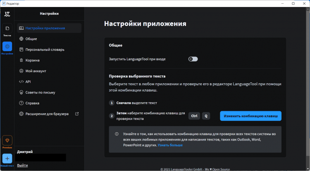Click the Выйти logout link
Image resolution: width=310 pixels, height=171 pixels.
[22, 165]
